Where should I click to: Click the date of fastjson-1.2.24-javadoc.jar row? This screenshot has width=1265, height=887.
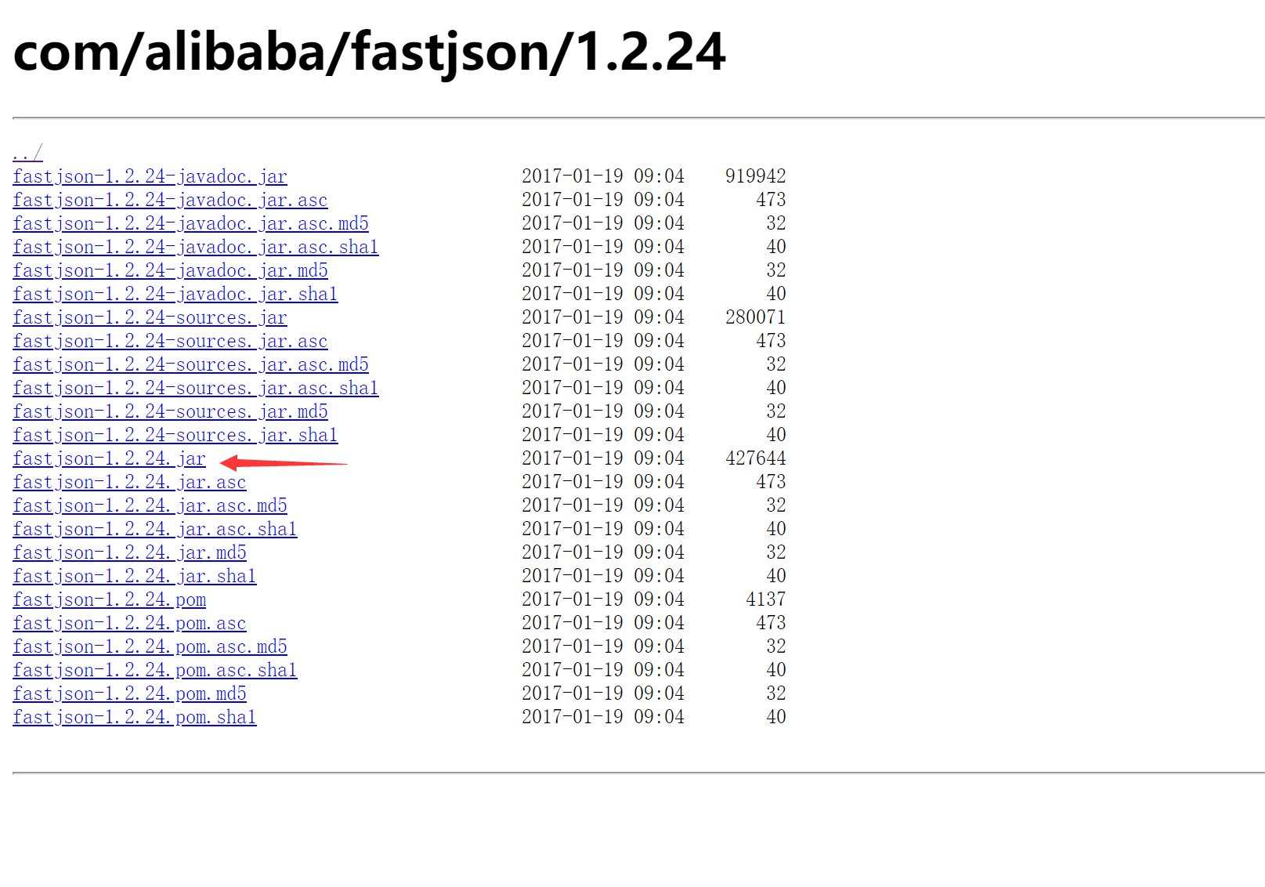coord(603,176)
